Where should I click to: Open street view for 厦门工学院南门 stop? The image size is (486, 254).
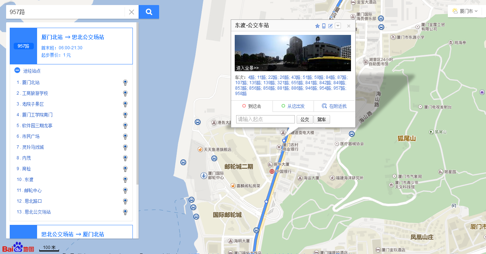point(125,115)
